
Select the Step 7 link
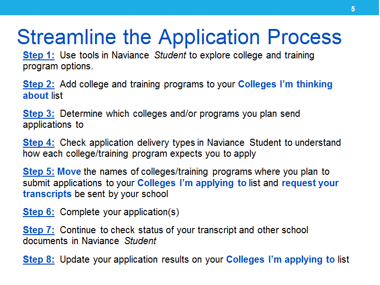click(38, 230)
